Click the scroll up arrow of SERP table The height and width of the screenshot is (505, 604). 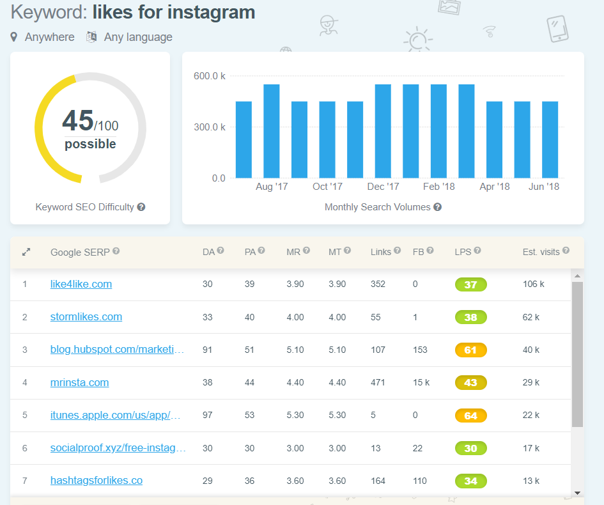(577, 276)
